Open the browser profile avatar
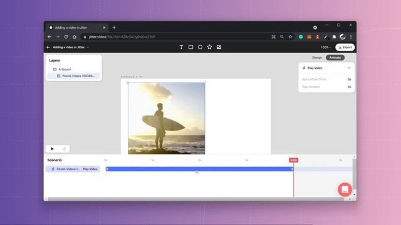Image resolution: width=401 pixels, height=225 pixels. (343, 37)
